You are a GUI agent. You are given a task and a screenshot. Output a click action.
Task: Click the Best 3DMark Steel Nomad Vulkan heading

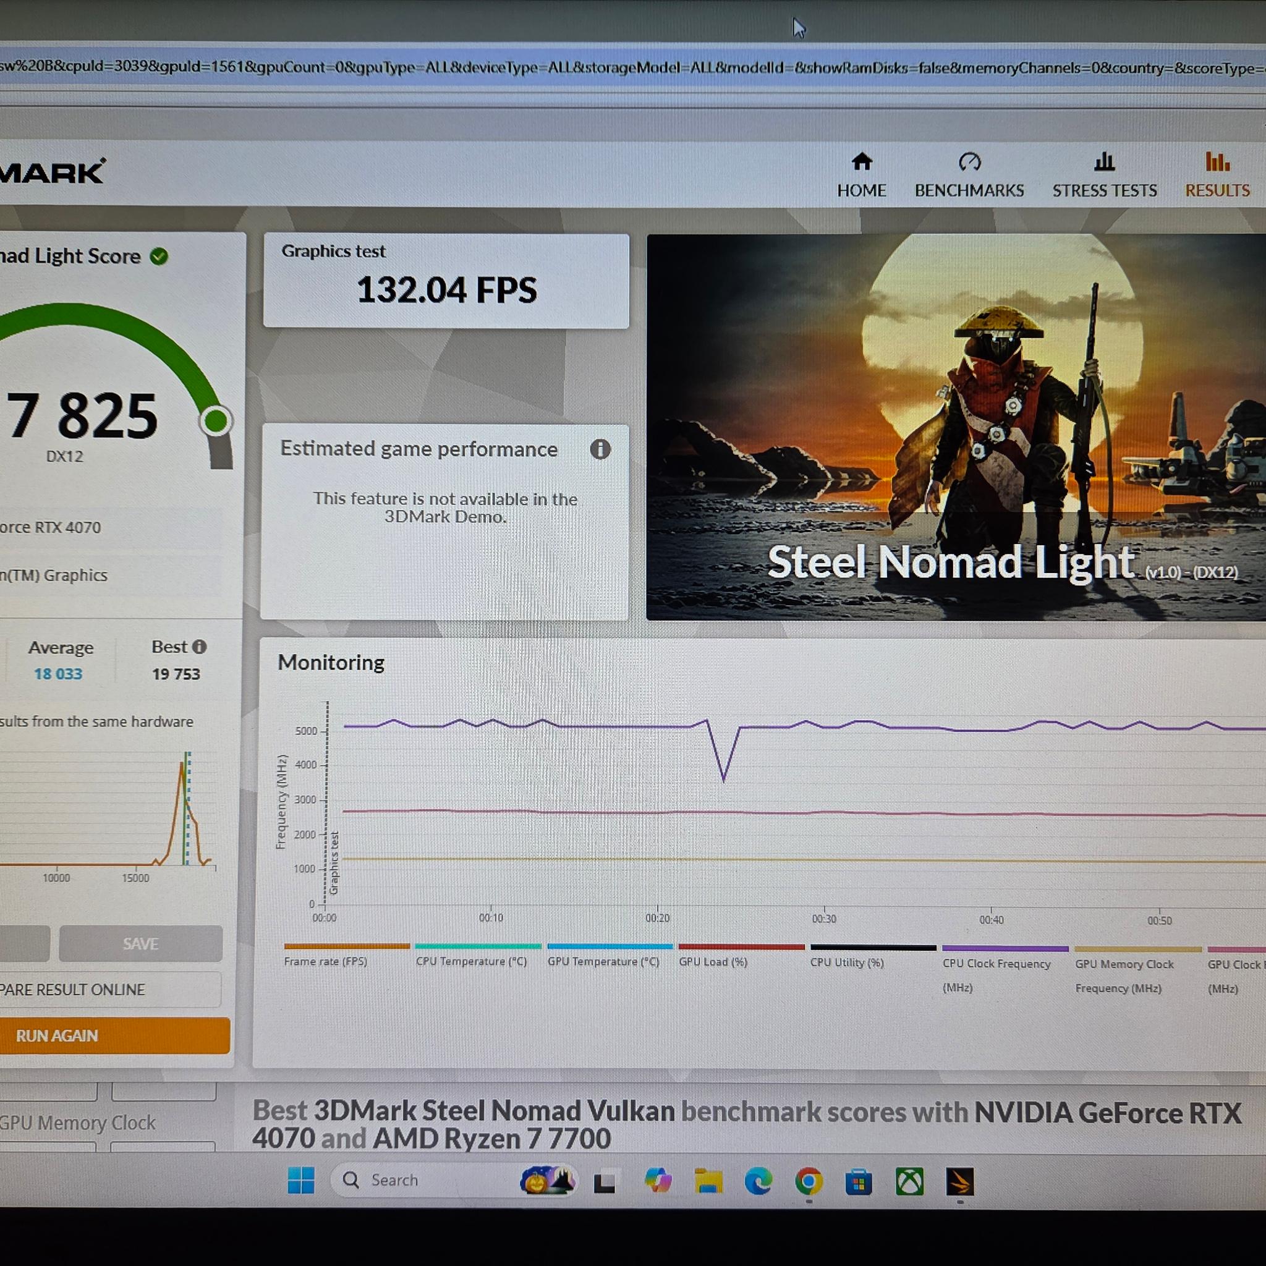[x=747, y=1124]
